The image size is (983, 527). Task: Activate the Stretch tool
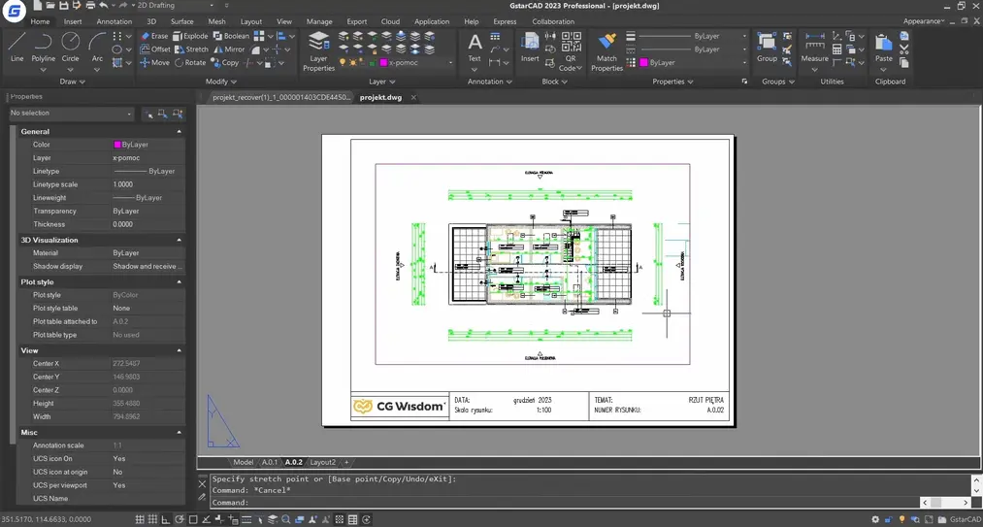pyautogui.click(x=191, y=49)
